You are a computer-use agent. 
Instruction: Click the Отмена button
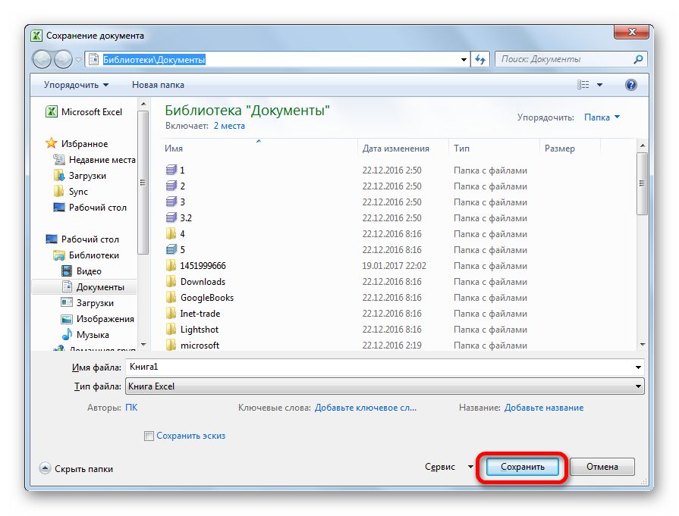coord(602,468)
